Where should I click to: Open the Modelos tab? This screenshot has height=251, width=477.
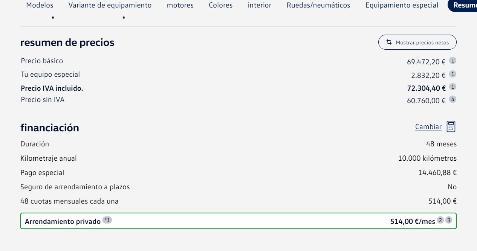tap(40, 5)
